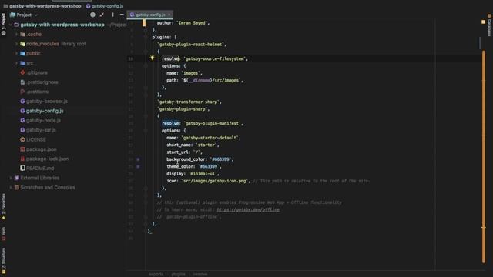Open package.json file
The width and height of the screenshot is (493, 277).
[41, 149]
